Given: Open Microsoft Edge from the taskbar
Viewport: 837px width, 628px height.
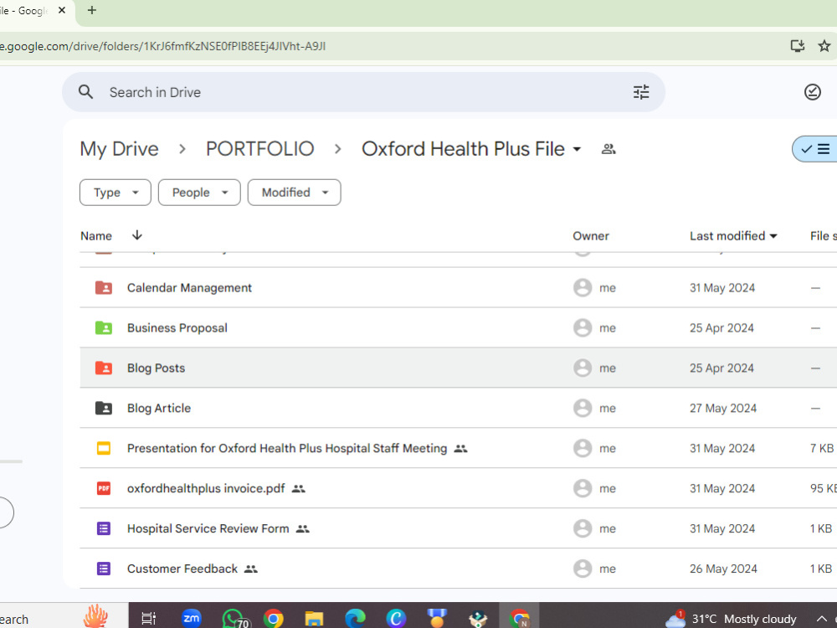Looking at the screenshot, I should pos(354,619).
